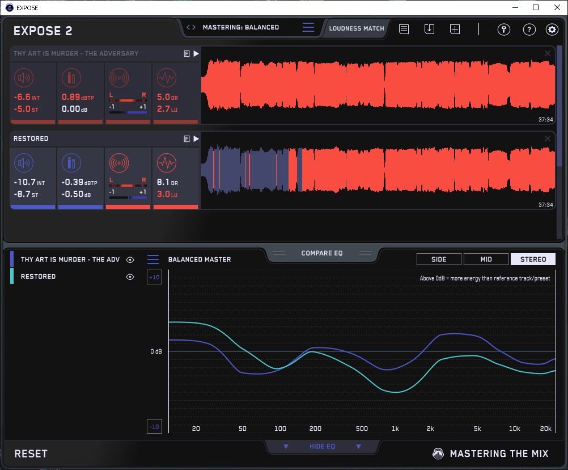Image resolution: width=568 pixels, height=470 pixels.
Task: Click the export download icon
Action: pos(429,29)
